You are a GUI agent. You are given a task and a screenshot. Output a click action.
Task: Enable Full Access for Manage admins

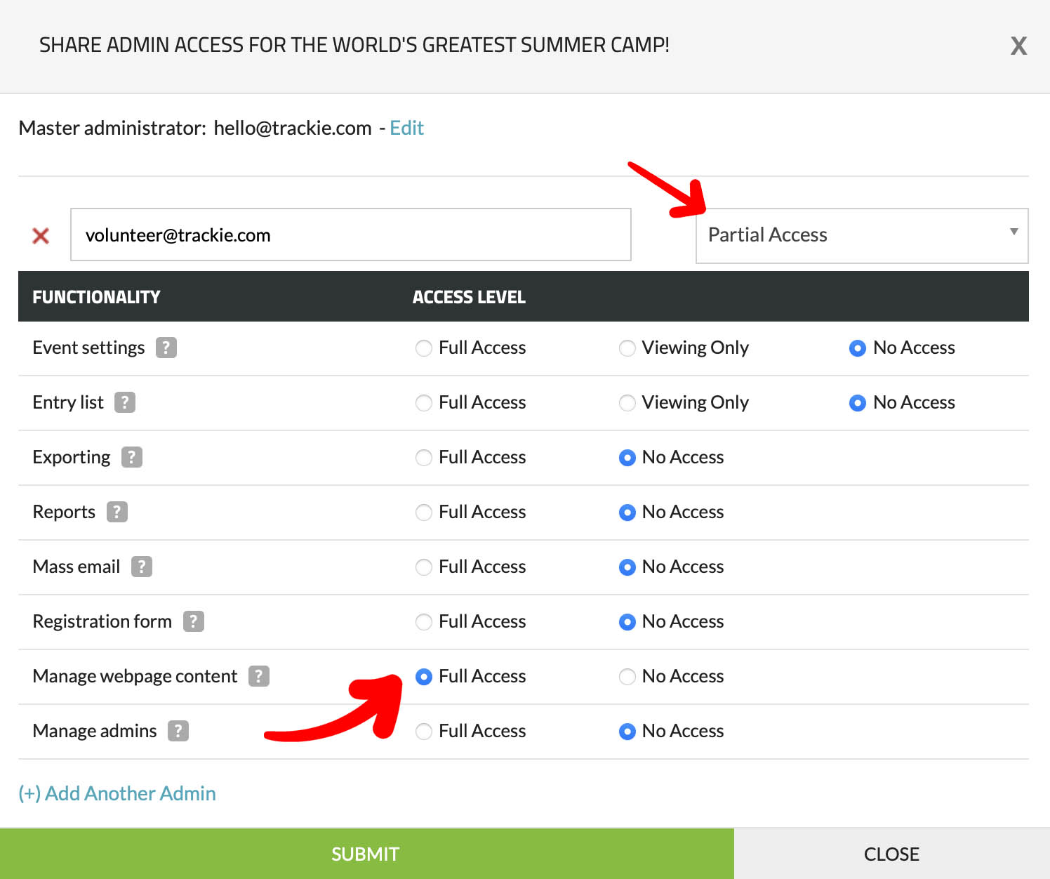[x=424, y=732]
